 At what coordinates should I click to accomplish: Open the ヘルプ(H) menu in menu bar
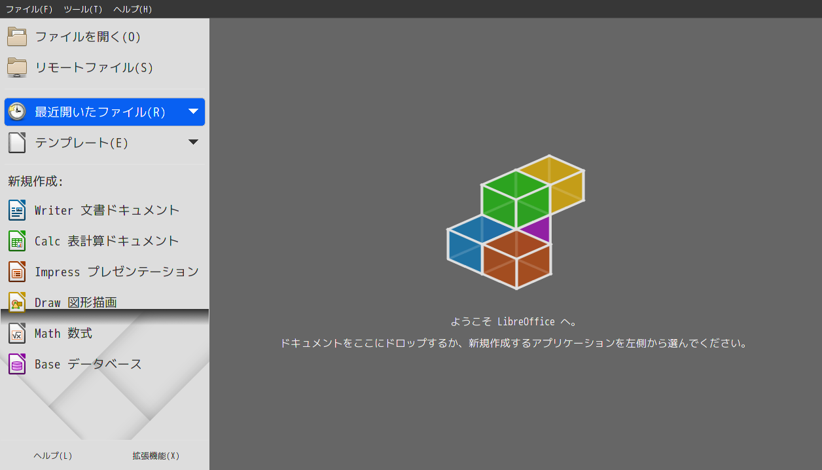coord(132,9)
